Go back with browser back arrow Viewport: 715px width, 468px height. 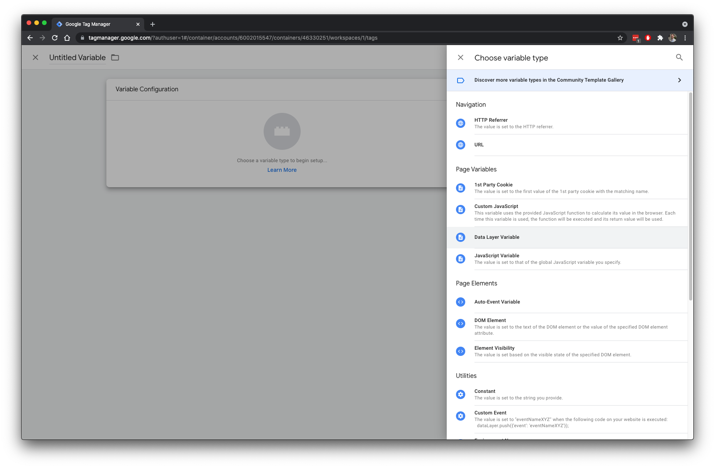click(30, 38)
